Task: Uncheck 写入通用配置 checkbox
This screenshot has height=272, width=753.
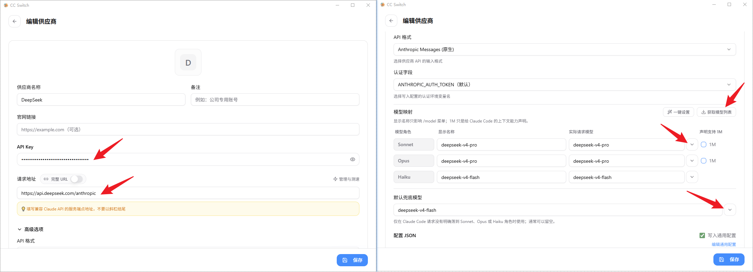Action: (x=702, y=235)
